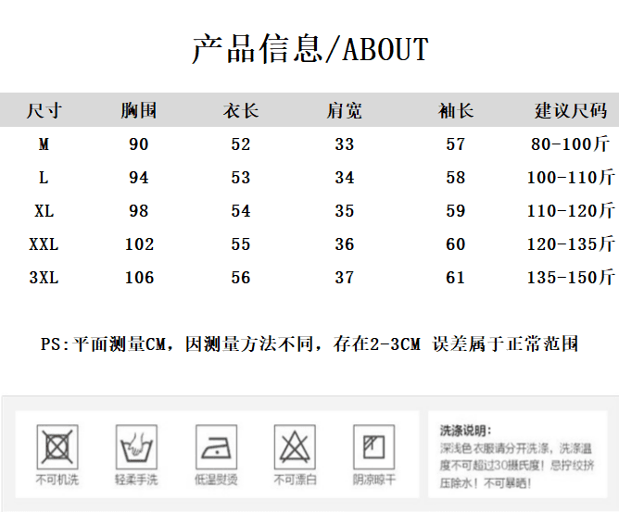Viewport: 619px width, 512px height.
Task: Select the 3XL size row label
Action: pyautogui.click(x=44, y=278)
